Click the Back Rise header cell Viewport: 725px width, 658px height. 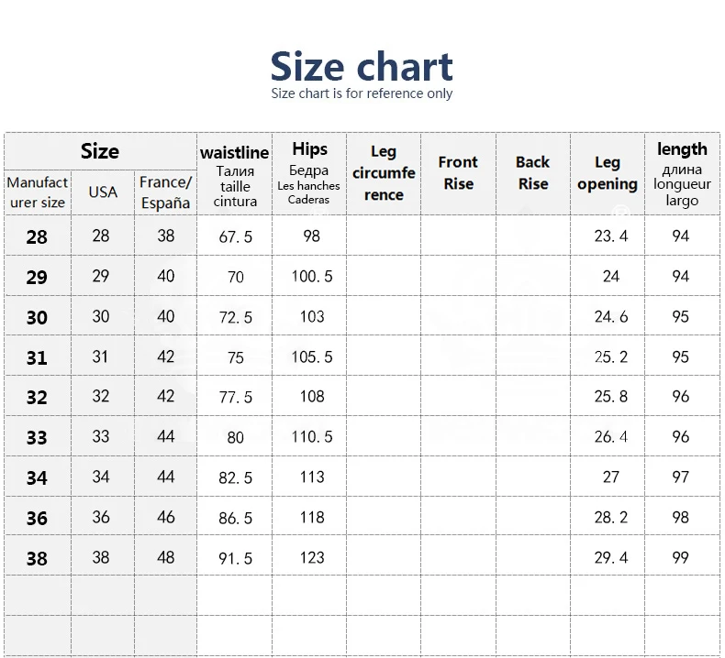[532, 174]
